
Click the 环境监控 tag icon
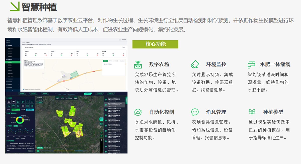(195, 64)
